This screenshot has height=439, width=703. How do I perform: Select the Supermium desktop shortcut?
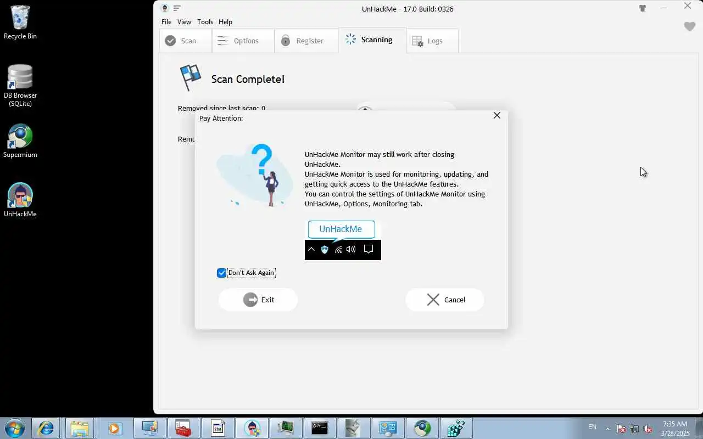20,141
